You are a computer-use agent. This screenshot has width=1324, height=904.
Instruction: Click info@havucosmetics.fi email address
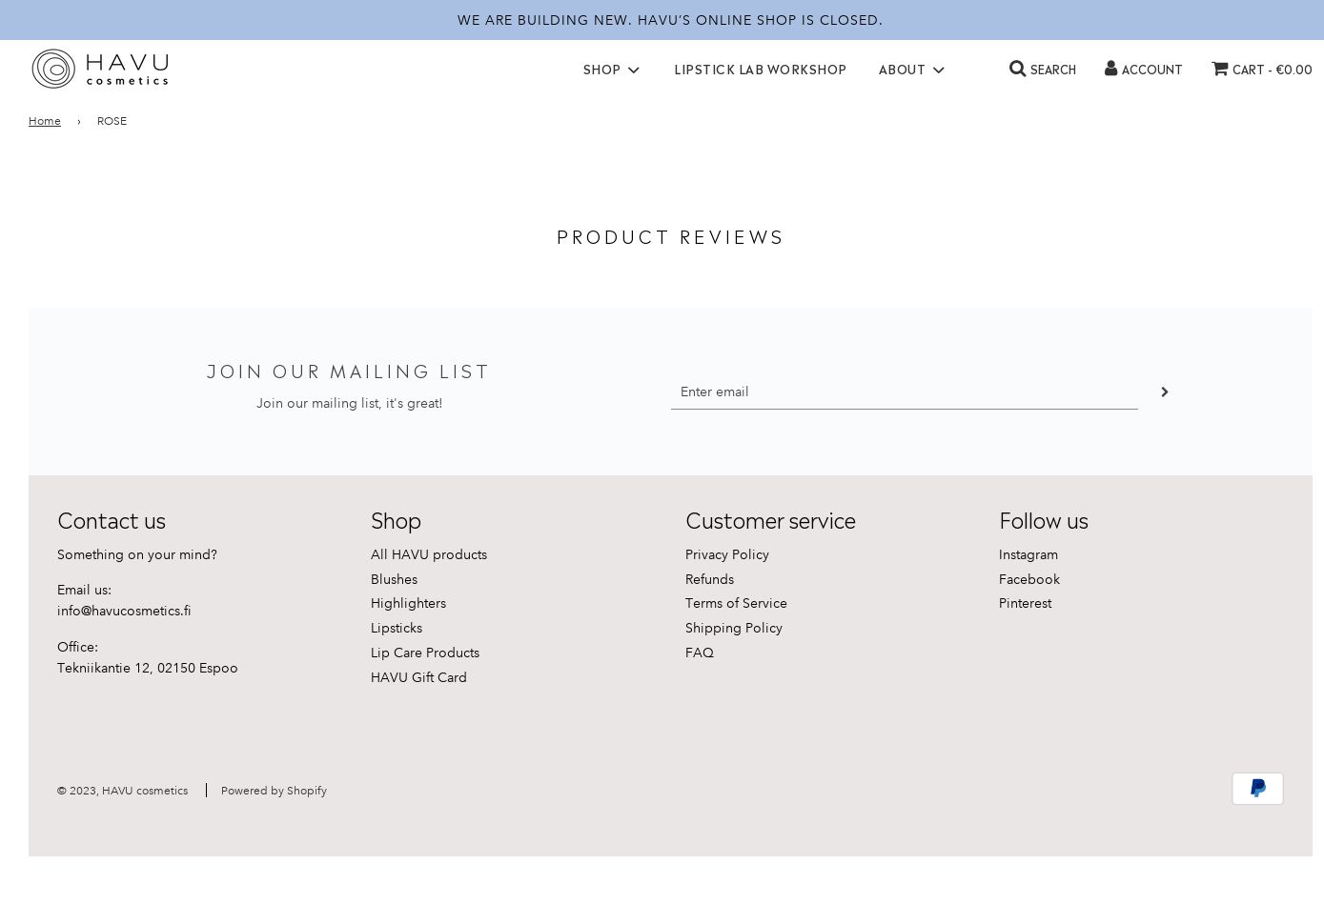[x=124, y=611]
